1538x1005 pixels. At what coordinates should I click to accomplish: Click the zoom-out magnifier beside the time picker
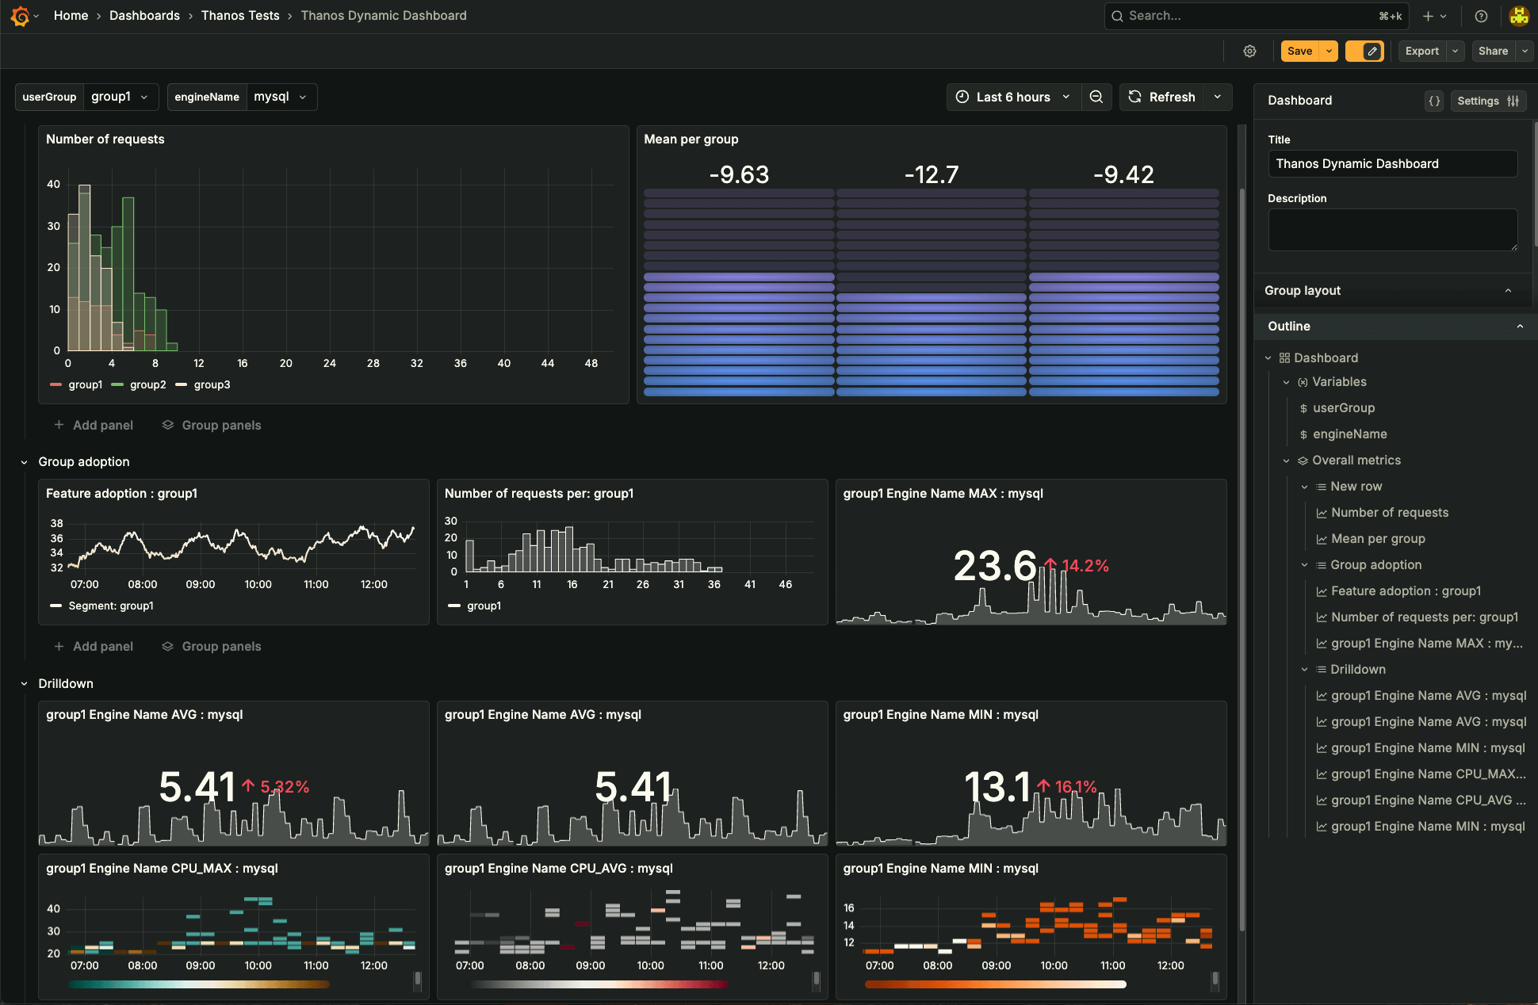[1096, 97]
